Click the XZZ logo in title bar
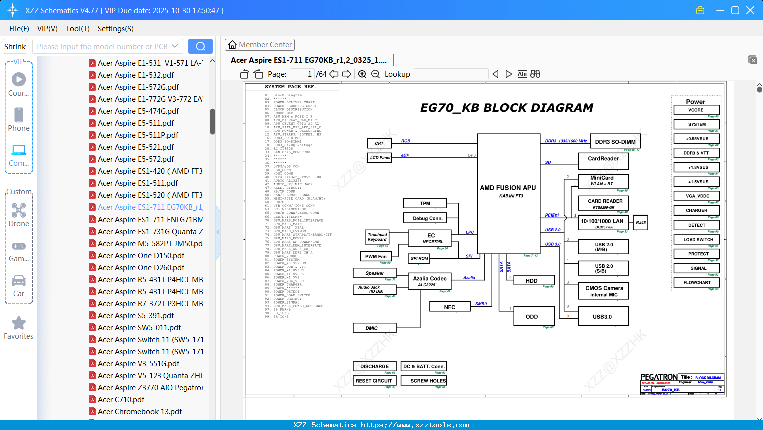The image size is (763, 430). 13,10
